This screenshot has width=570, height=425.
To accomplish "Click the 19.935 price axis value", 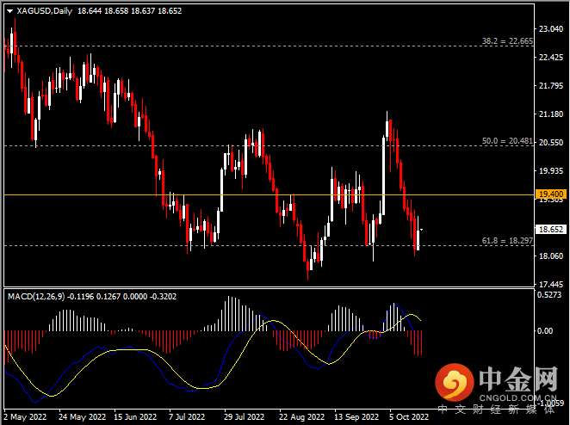I will click(x=551, y=170).
